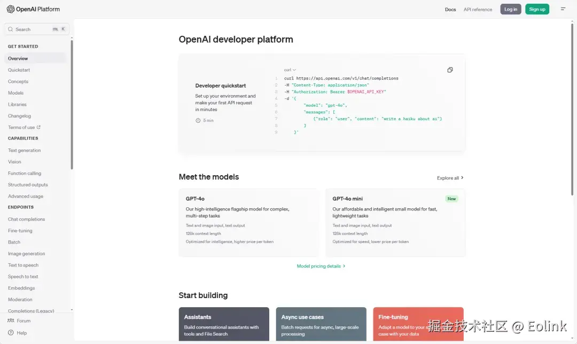
Task: Open Structured outputs page
Action: [x=28, y=185]
